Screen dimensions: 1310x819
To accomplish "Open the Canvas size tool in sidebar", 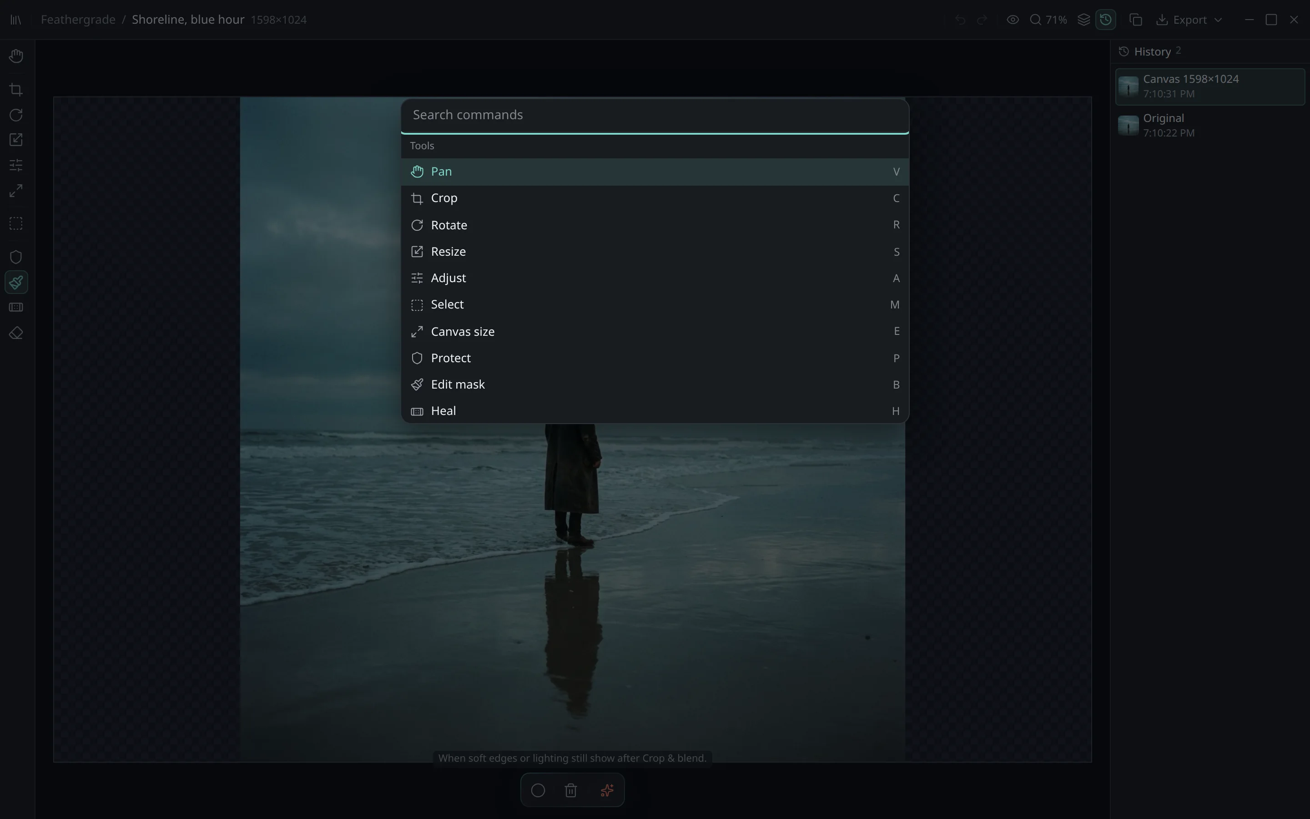I will (16, 190).
